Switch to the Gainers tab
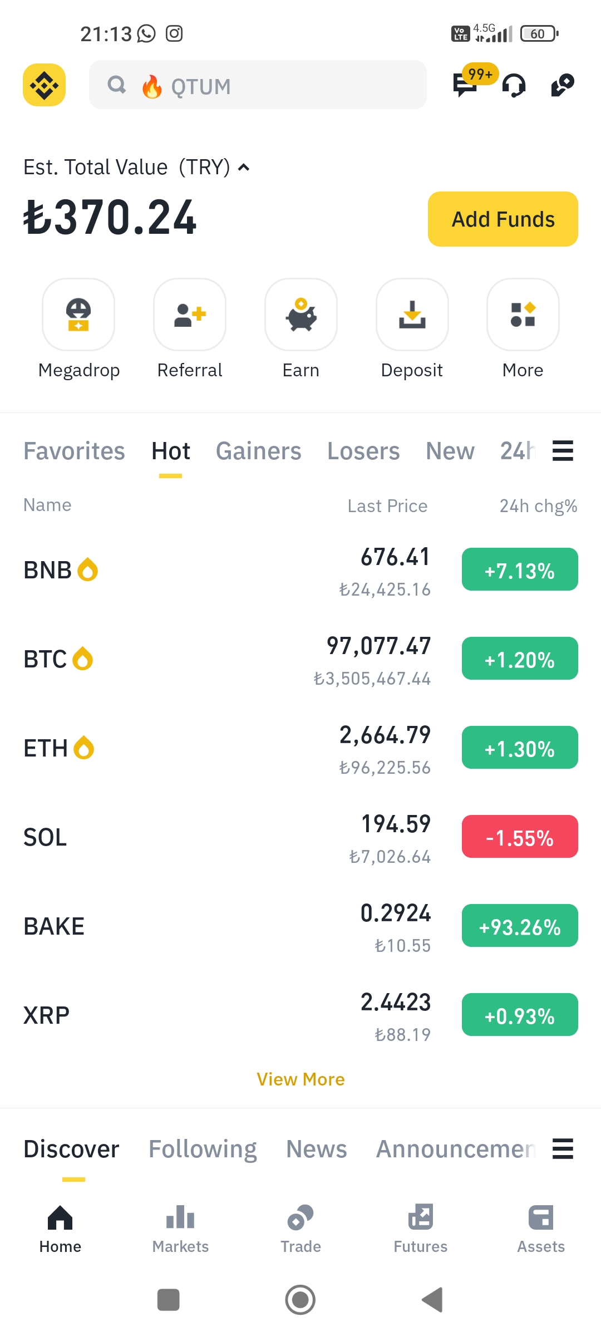 (x=259, y=451)
